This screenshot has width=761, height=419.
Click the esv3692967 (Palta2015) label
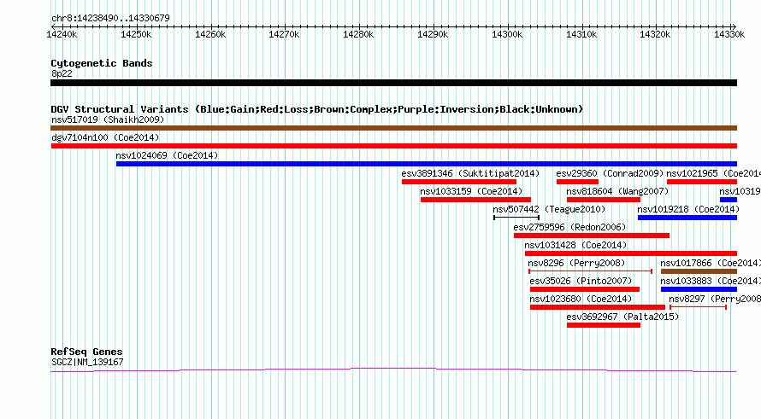click(622, 317)
